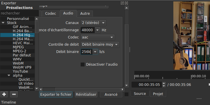Click the 00:00:10 mark on the time ruler
This screenshot has width=210, height=105.
click(x=199, y=76)
